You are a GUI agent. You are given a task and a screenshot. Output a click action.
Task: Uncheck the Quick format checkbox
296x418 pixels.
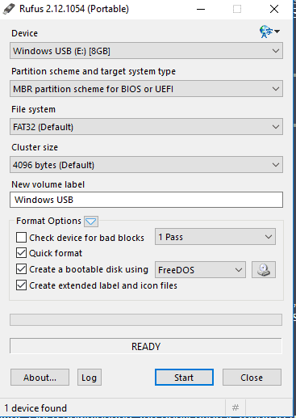pos(21,253)
